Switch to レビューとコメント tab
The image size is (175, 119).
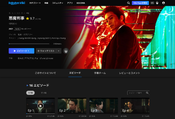click(x=129, y=73)
